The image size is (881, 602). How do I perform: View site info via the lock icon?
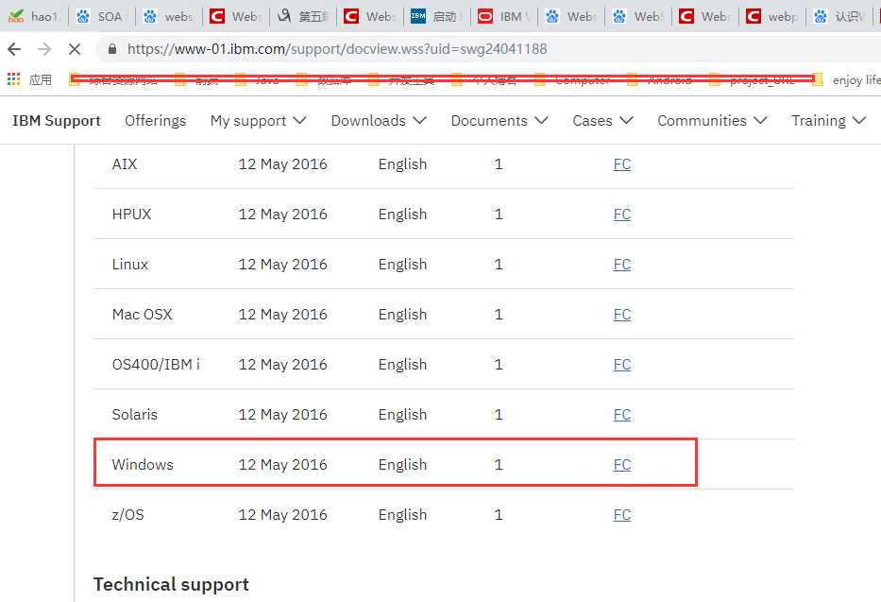112,49
